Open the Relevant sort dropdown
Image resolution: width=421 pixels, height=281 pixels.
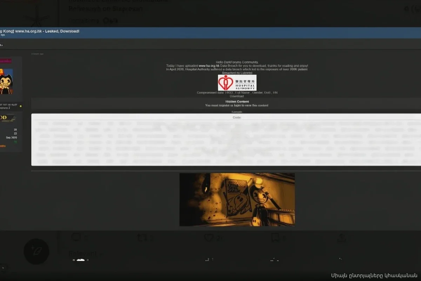[86, 254]
